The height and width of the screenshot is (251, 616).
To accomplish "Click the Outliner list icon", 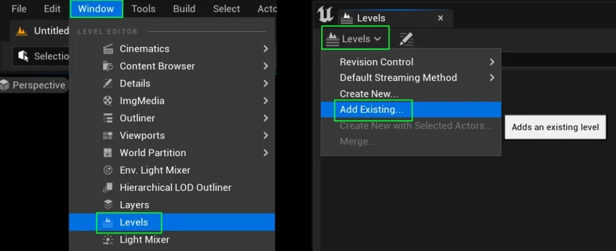I will [x=108, y=118].
